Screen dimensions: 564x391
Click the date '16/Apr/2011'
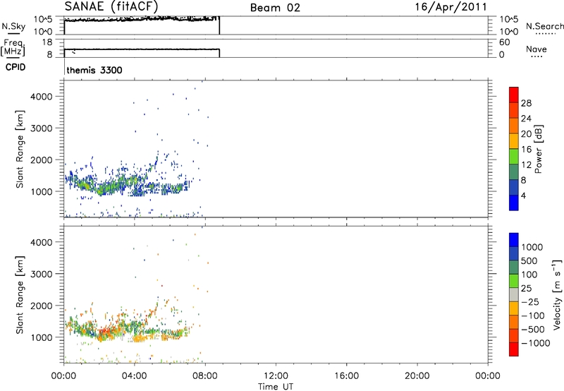click(450, 7)
